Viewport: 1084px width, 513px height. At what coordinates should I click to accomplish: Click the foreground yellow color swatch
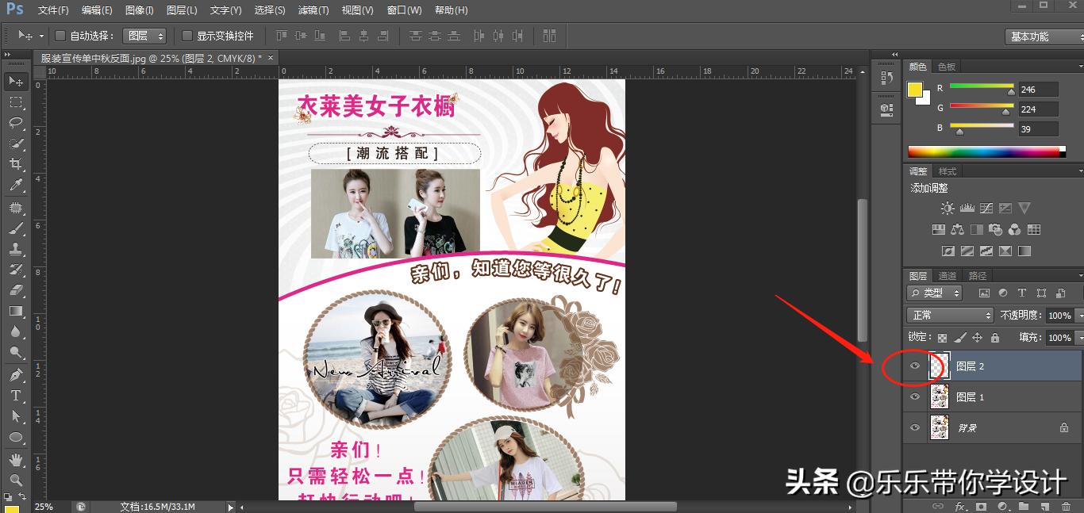tap(915, 90)
